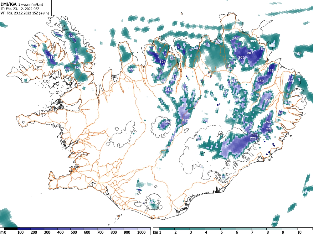Click the visibility value 258 on the map
This screenshot has width=313, height=235.
pos(269,129)
